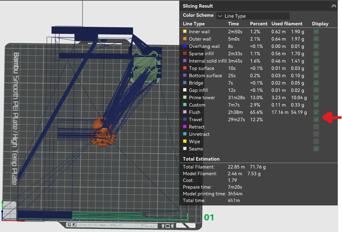Collapse the Slicing Result panel
This screenshot has height=232, width=342.
click(x=333, y=6)
